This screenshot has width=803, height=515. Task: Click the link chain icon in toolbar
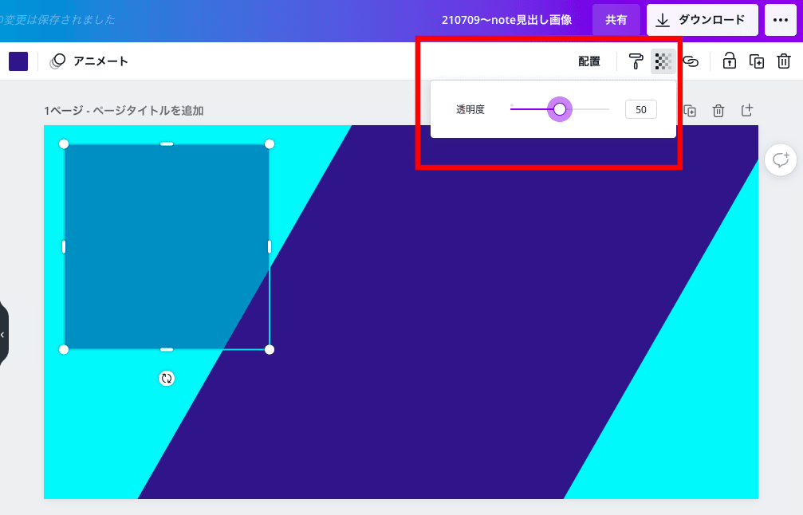(691, 61)
